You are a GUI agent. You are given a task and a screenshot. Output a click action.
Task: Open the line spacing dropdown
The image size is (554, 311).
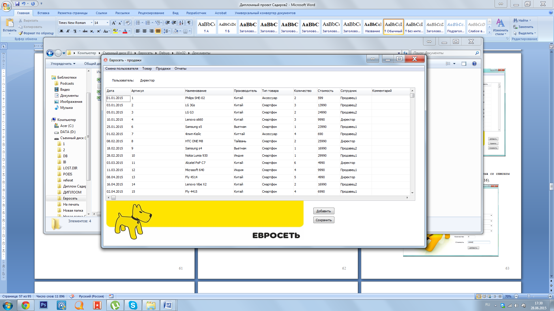pos(167,31)
